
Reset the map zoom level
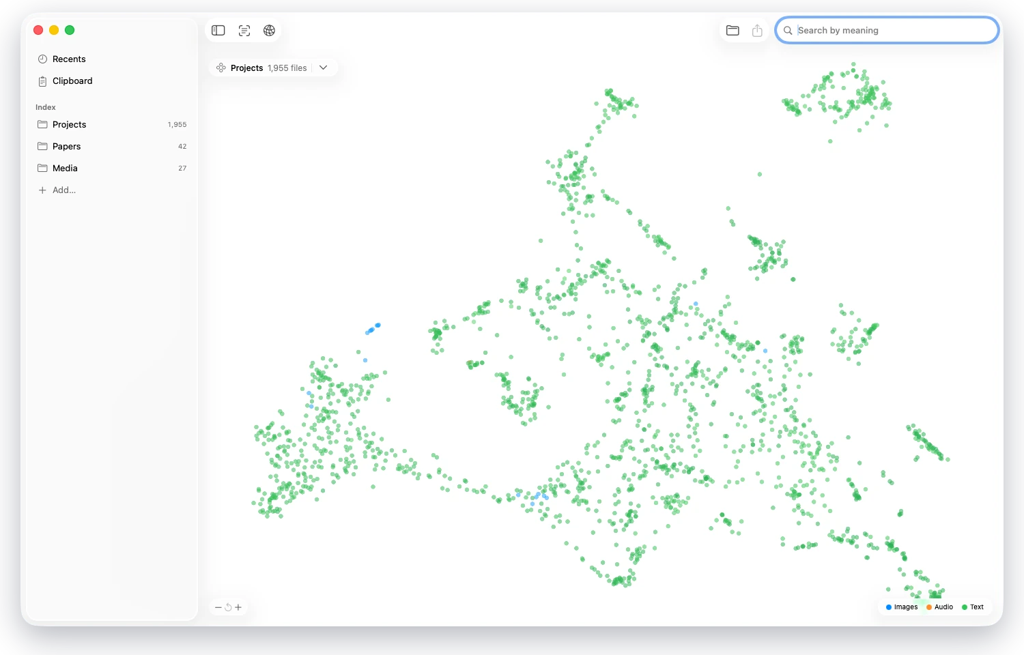pos(228,607)
